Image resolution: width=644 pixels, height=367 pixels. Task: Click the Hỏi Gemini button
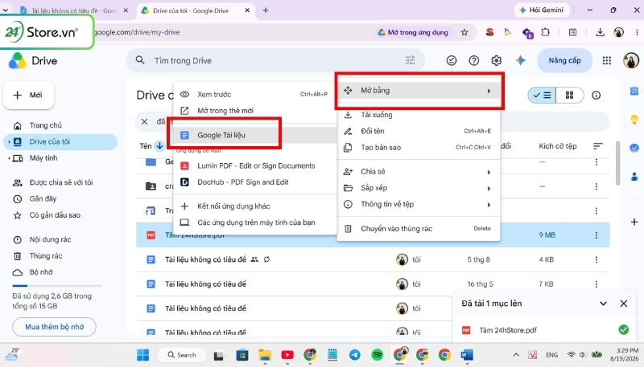coord(542,10)
